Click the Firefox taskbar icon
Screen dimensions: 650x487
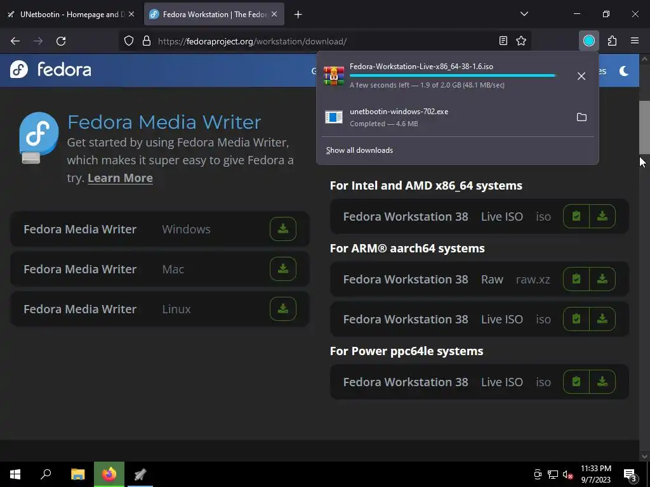109,474
